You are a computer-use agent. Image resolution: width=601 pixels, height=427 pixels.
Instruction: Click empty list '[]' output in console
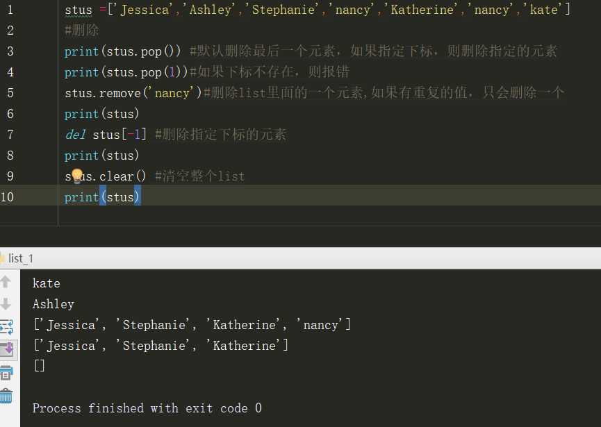pos(40,366)
